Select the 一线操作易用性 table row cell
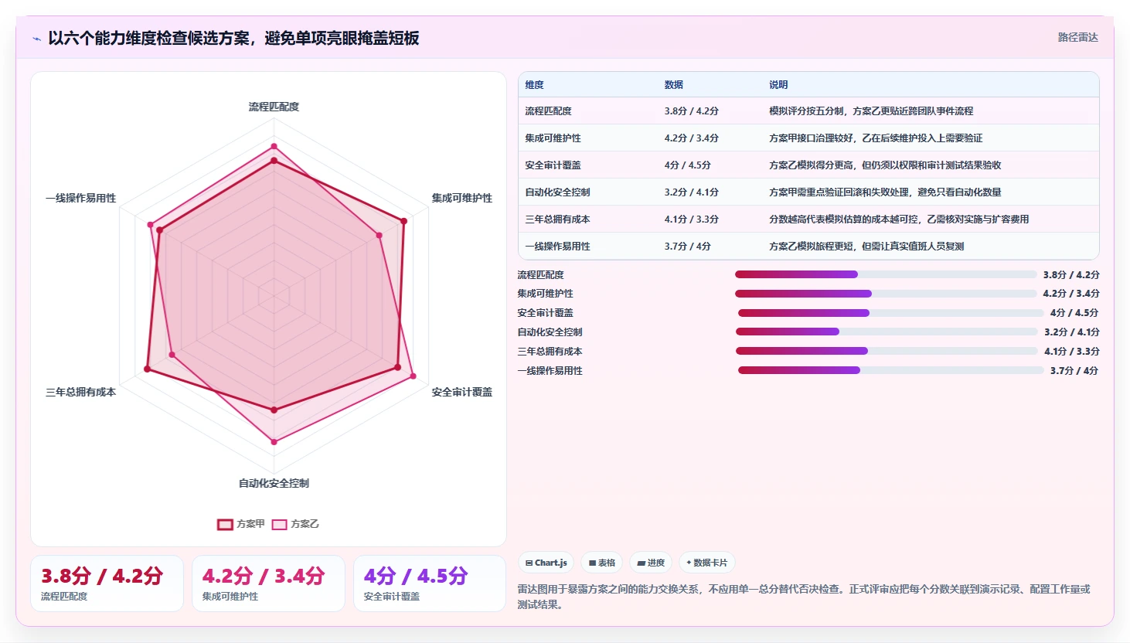 (x=557, y=247)
